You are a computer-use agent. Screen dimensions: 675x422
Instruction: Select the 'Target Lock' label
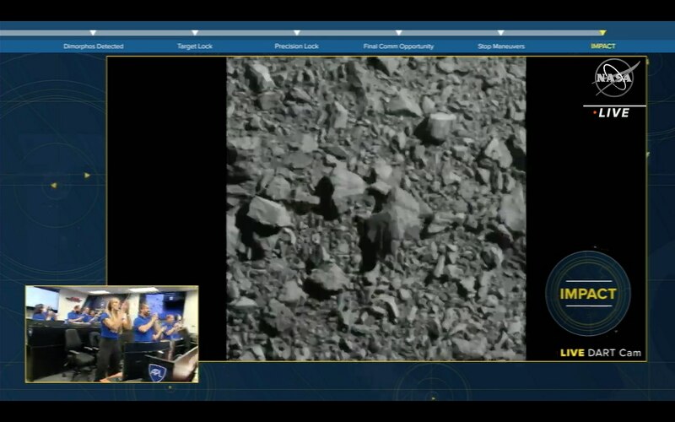[195, 46]
